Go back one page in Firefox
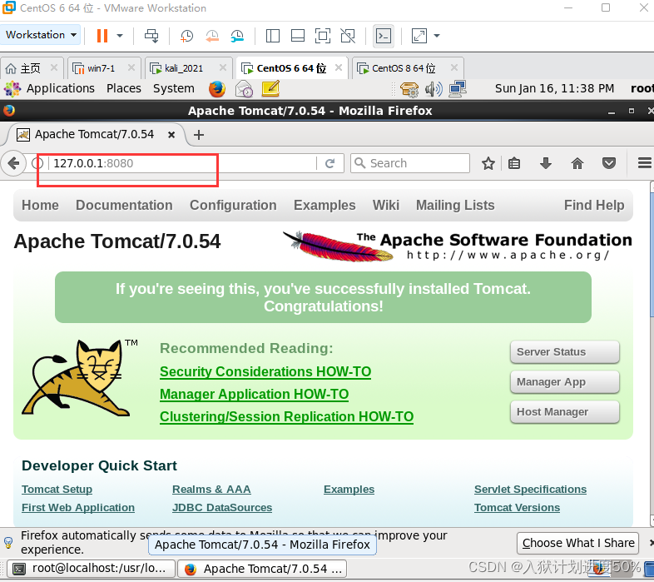Screen dimensions: 654x582 click(x=13, y=163)
